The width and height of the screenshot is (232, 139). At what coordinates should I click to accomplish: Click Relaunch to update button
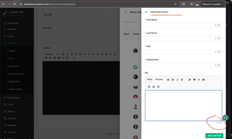pos(213,4)
